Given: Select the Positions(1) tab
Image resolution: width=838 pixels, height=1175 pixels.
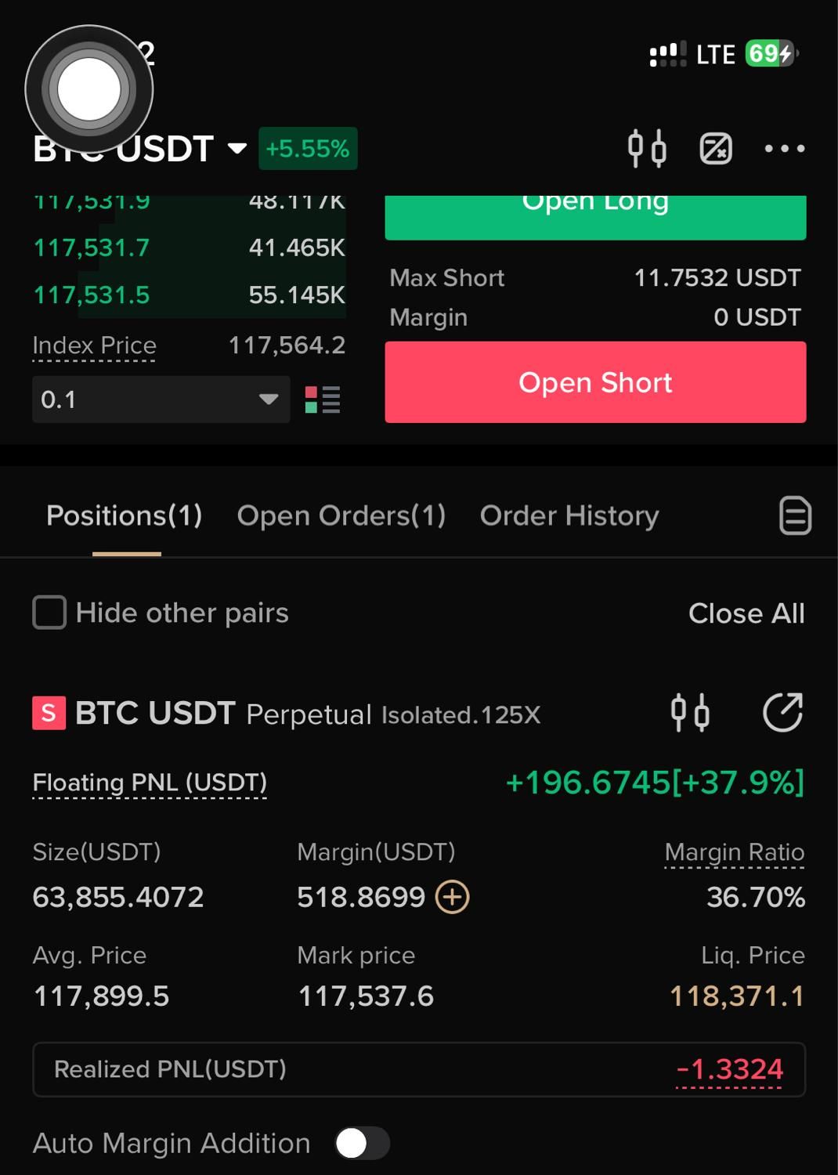Looking at the screenshot, I should 125,515.
